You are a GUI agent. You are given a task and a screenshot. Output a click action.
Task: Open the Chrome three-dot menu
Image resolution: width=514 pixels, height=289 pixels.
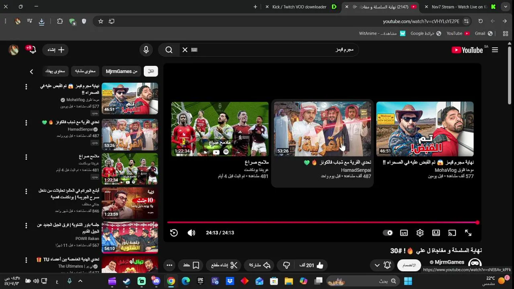[5, 21]
